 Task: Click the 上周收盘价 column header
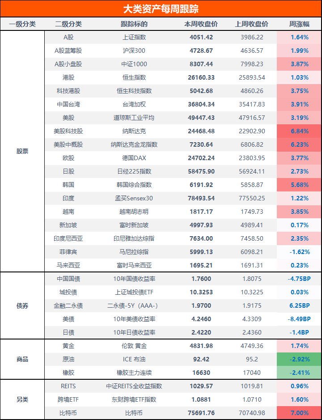pos(252,24)
